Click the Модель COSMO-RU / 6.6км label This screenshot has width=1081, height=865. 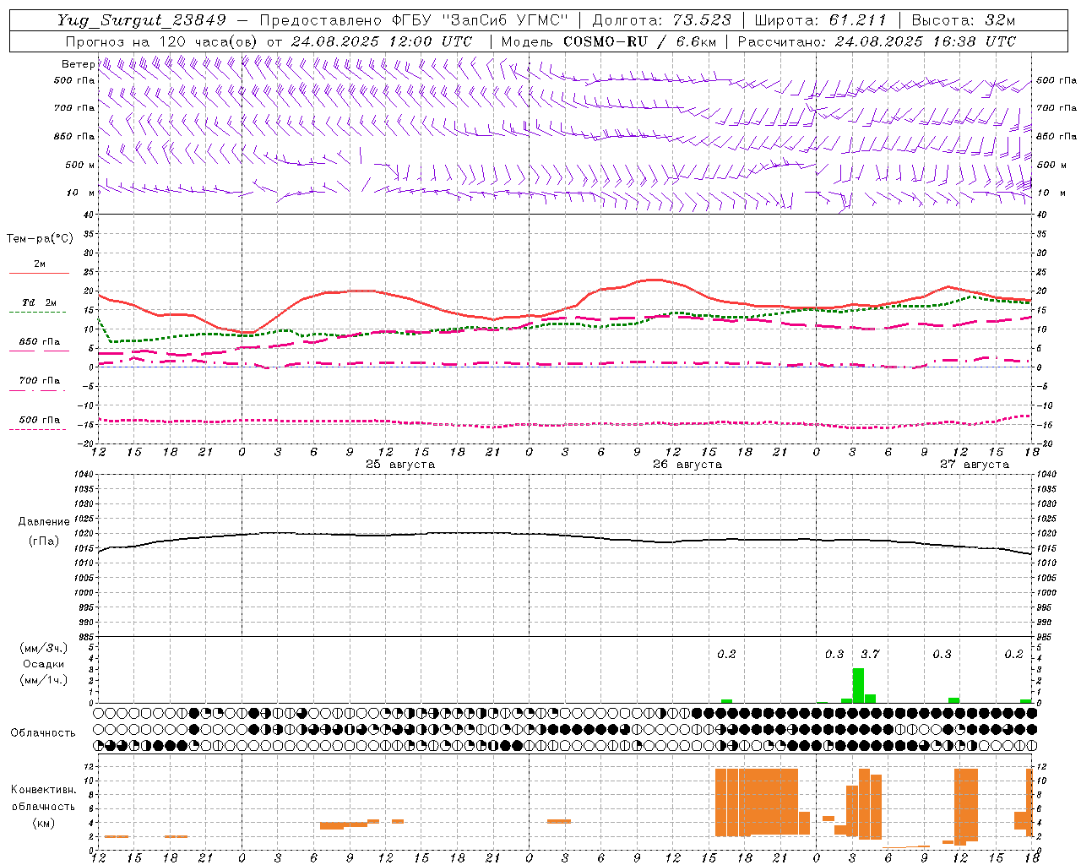(x=609, y=41)
